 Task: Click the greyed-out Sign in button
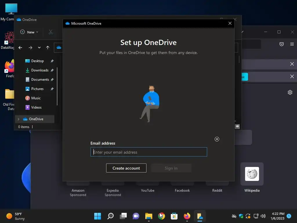pos(171,168)
